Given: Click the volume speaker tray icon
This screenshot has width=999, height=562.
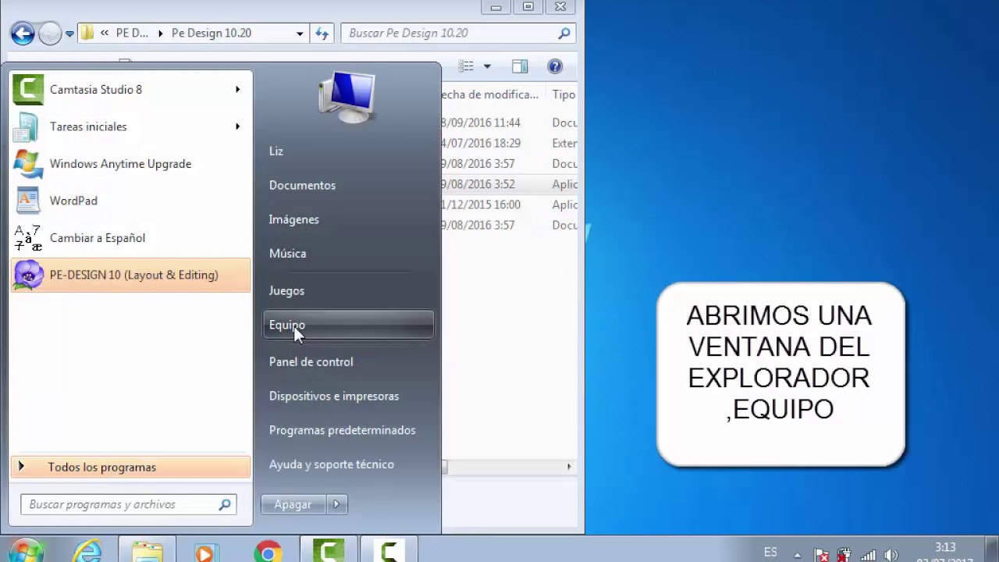Looking at the screenshot, I should [891, 556].
